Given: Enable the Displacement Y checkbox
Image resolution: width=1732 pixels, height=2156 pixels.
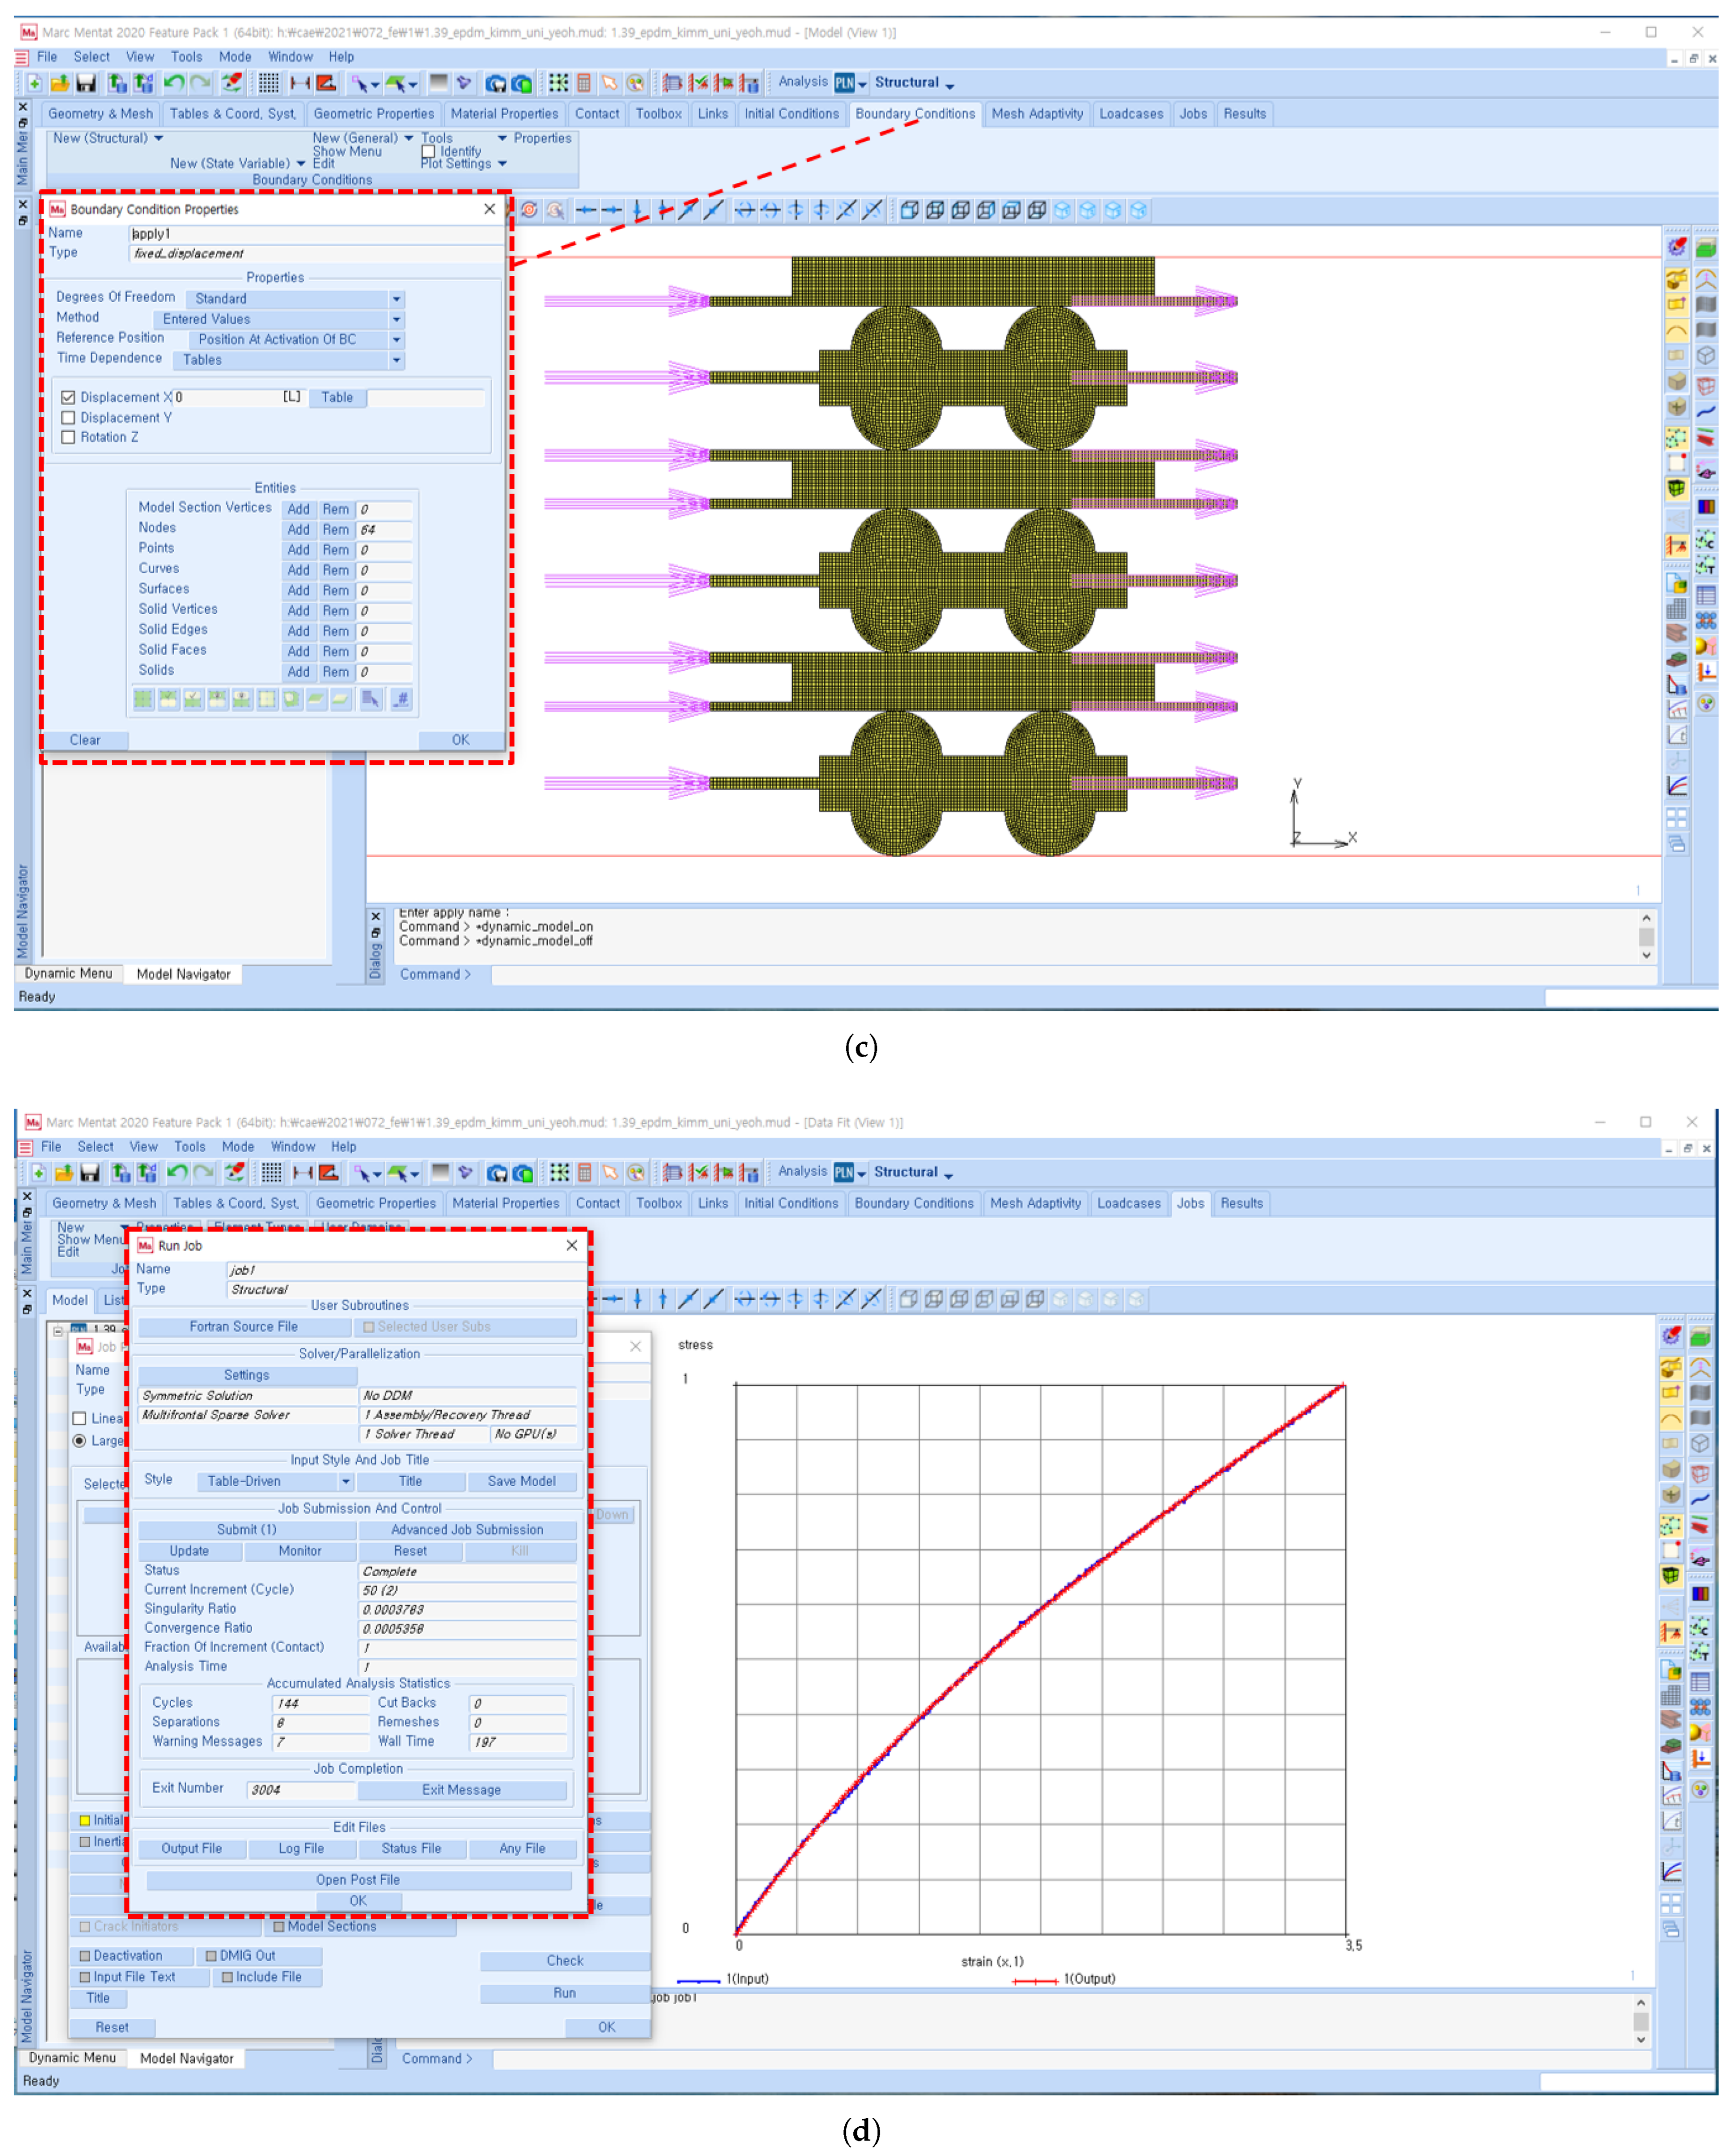Looking at the screenshot, I should (x=69, y=418).
